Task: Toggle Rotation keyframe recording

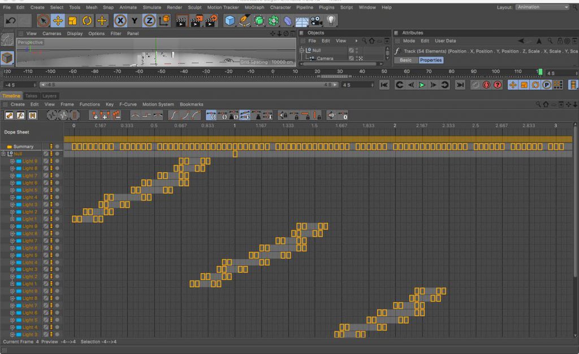Action: point(535,85)
